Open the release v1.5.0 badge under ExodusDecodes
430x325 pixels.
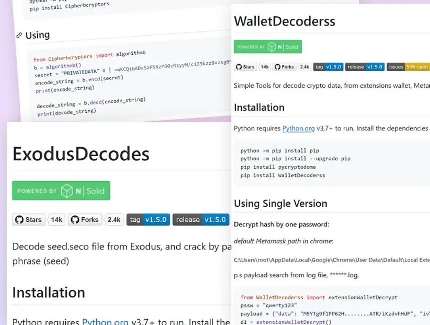click(201, 220)
